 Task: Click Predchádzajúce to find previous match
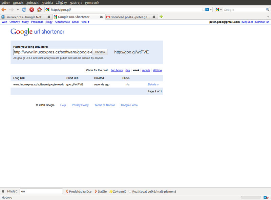pyautogui.click(x=79, y=191)
